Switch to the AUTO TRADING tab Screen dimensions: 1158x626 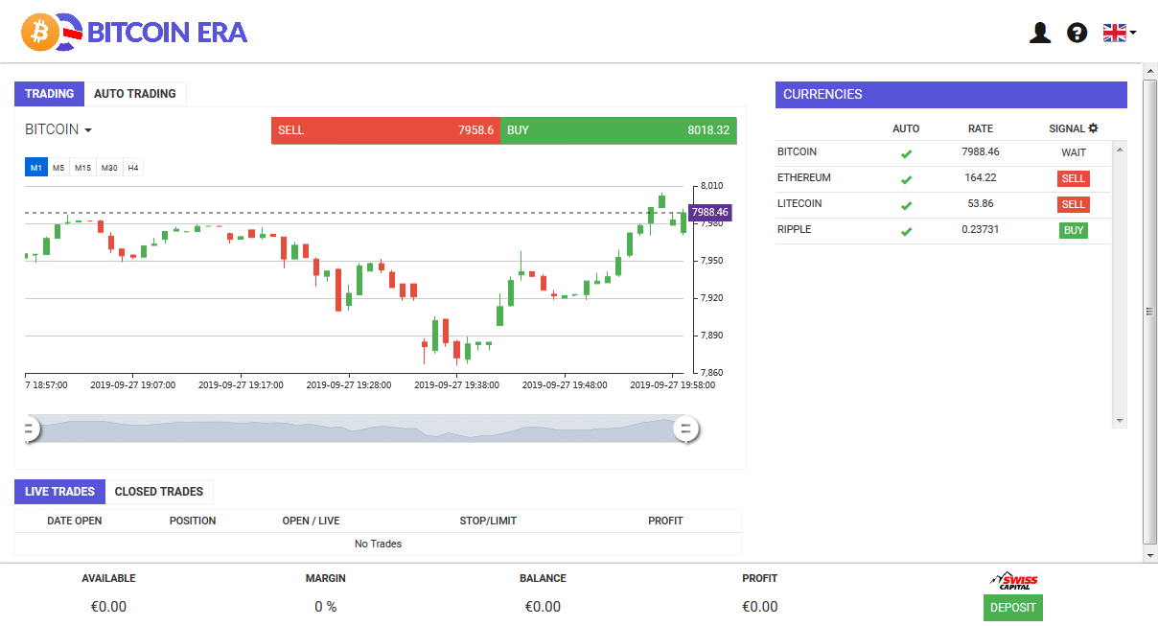pos(135,93)
